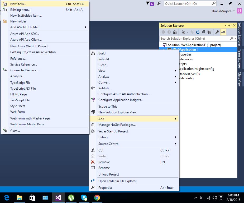244x203 pixels.
Task: Click Connected Service... in the Add submenu
Action: tap(45, 70)
